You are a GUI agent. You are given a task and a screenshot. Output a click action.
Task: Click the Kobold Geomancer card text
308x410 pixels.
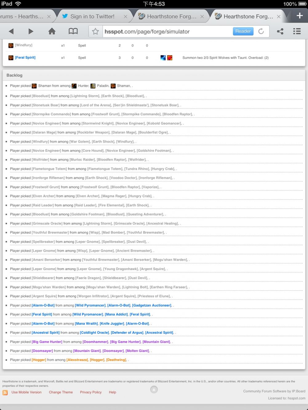(x=164, y=123)
